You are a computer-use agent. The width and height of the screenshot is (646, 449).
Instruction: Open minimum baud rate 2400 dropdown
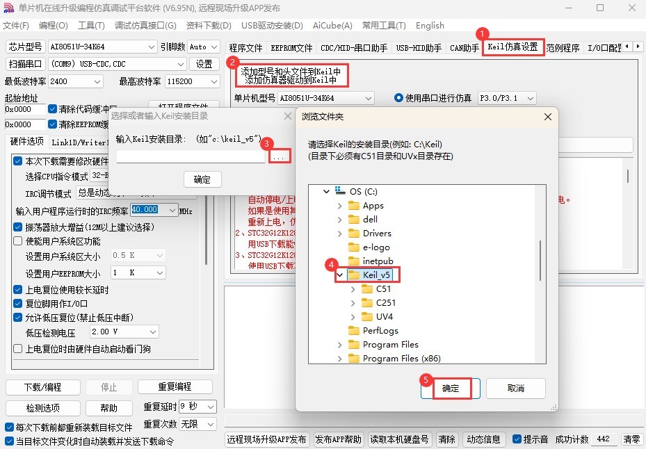[75, 81]
